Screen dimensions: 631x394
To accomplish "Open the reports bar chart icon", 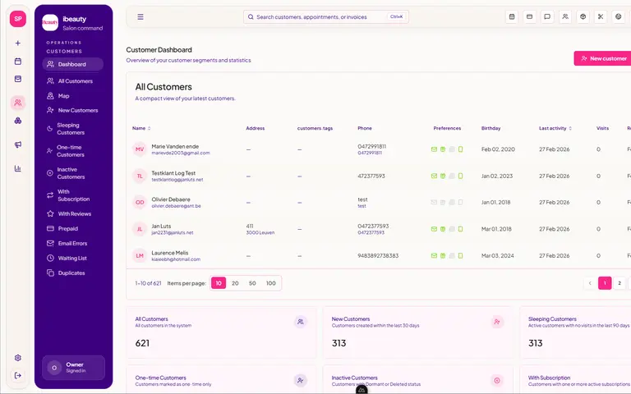I will coord(18,168).
